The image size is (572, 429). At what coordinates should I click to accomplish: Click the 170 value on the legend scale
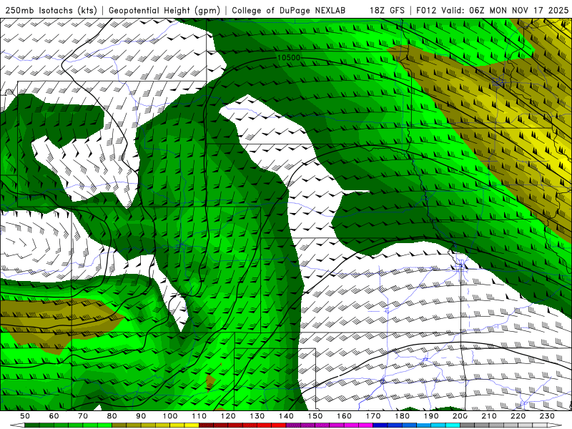(373, 416)
